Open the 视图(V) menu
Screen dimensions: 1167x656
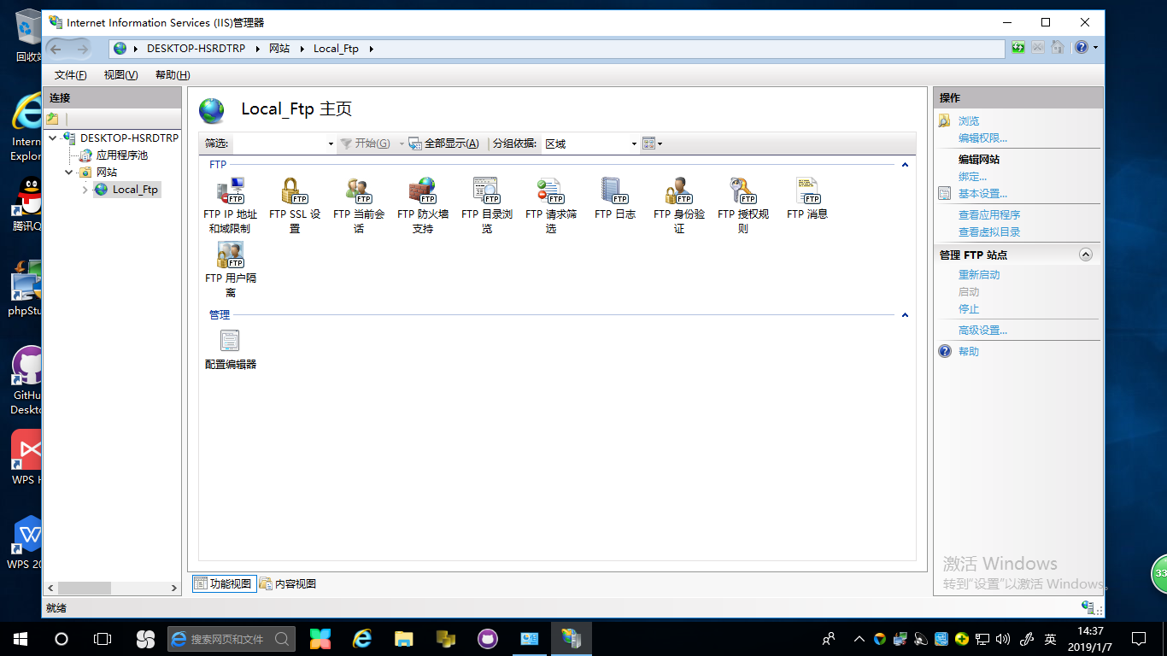[x=120, y=74]
